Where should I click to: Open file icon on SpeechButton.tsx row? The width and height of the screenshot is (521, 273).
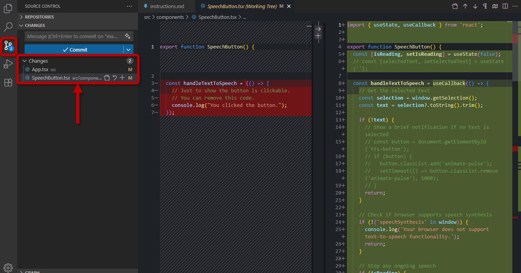tap(107, 78)
